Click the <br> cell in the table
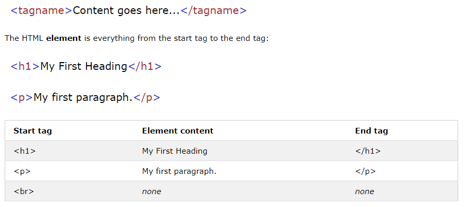Viewport: 468px width, 207px height. (x=24, y=191)
